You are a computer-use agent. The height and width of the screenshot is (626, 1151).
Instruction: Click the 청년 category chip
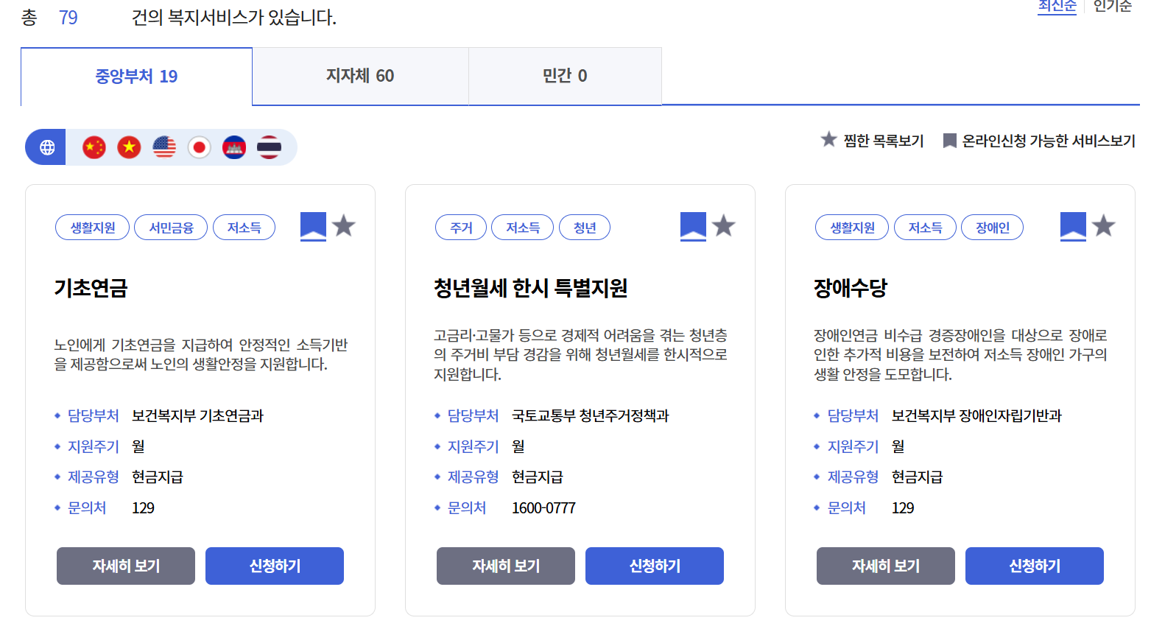click(x=585, y=227)
